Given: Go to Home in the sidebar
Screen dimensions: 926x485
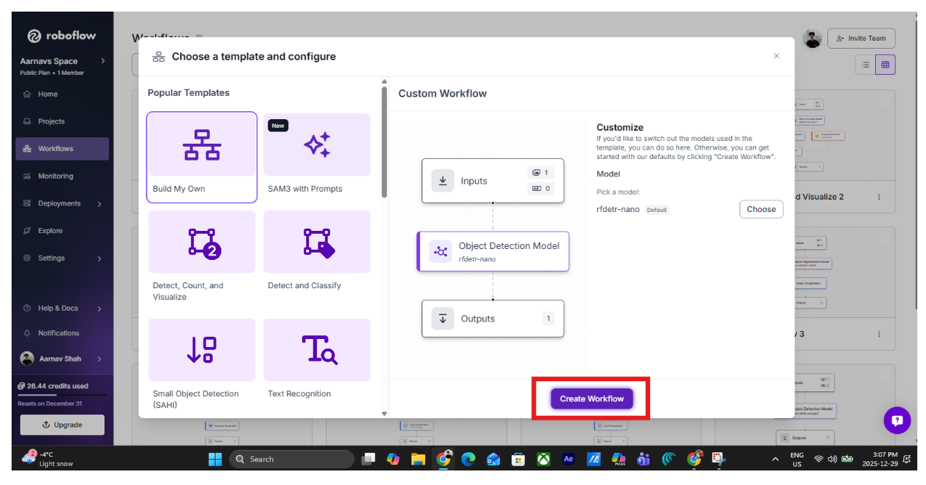Looking at the screenshot, I should click(x=48, y=94).
